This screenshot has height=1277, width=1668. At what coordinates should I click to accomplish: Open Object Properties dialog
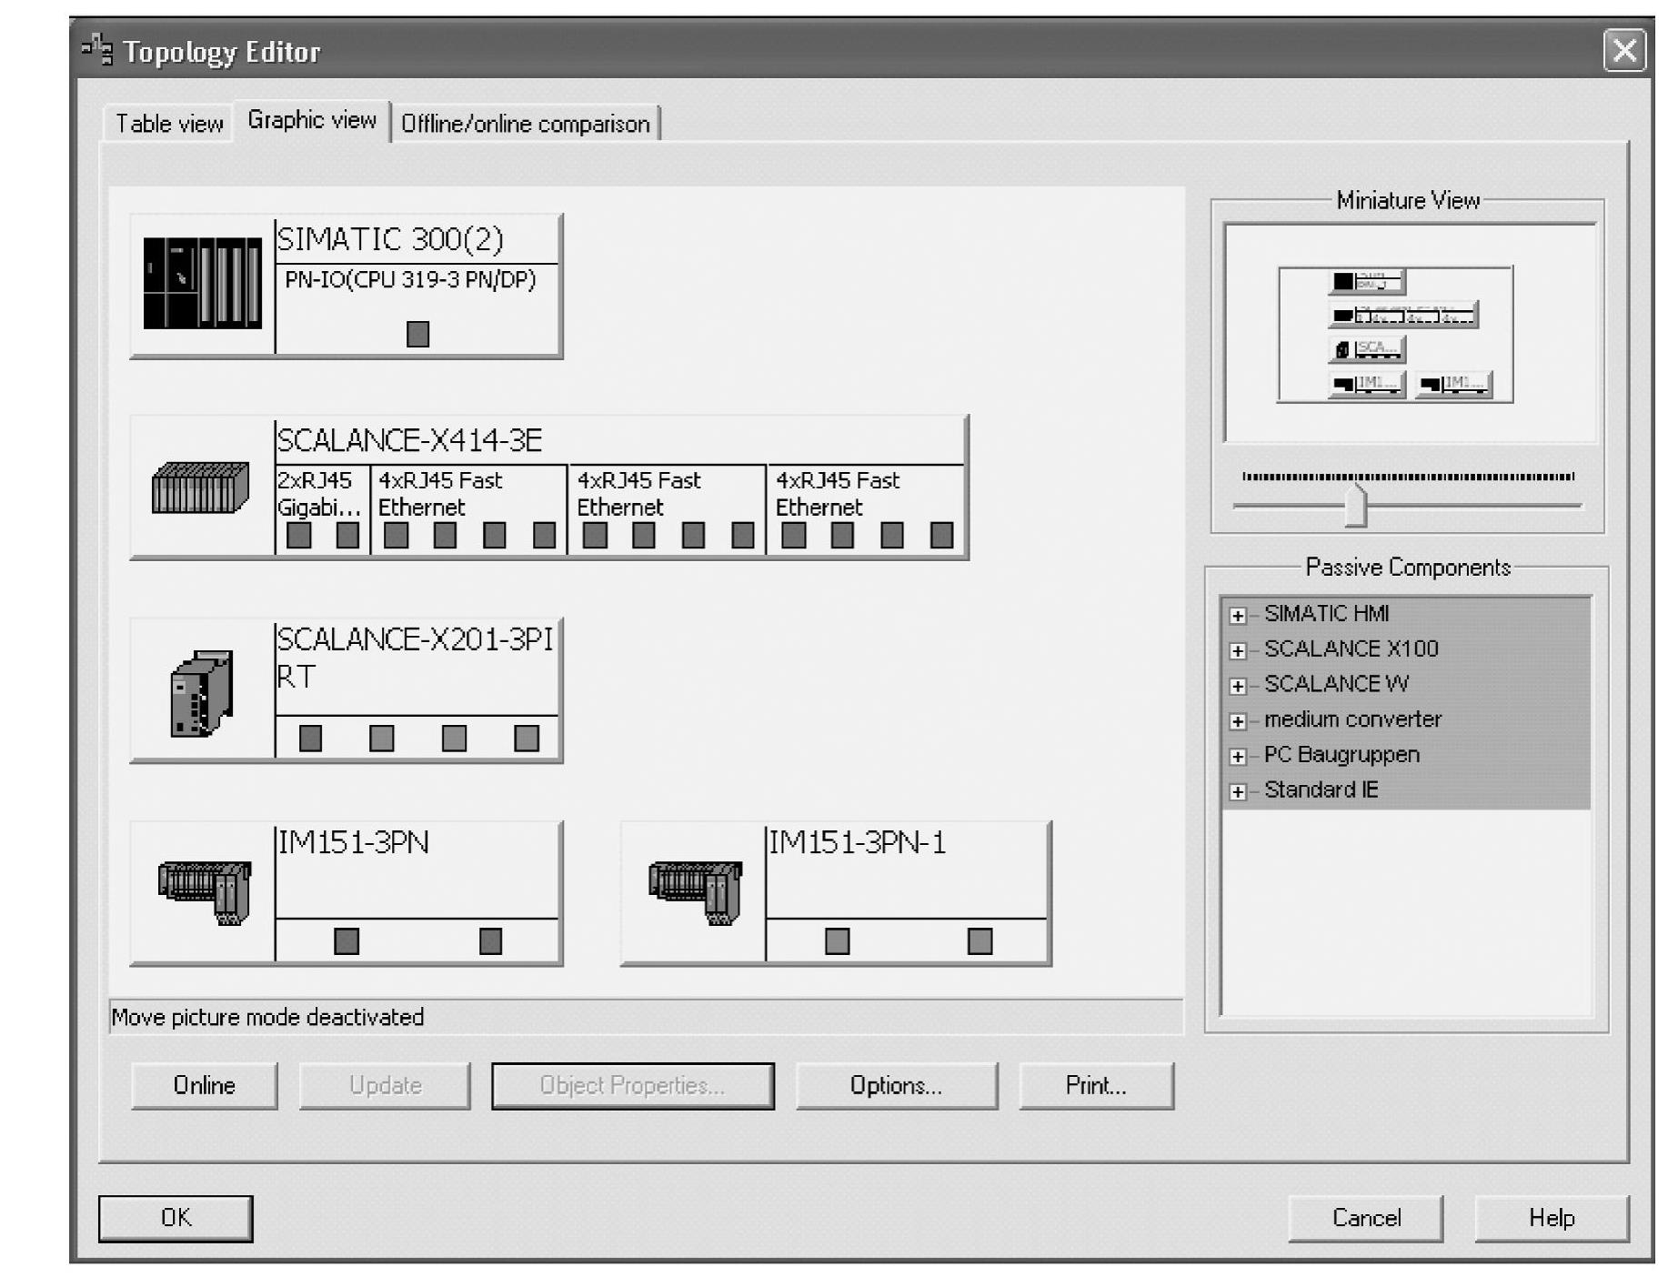[632, 1085]
